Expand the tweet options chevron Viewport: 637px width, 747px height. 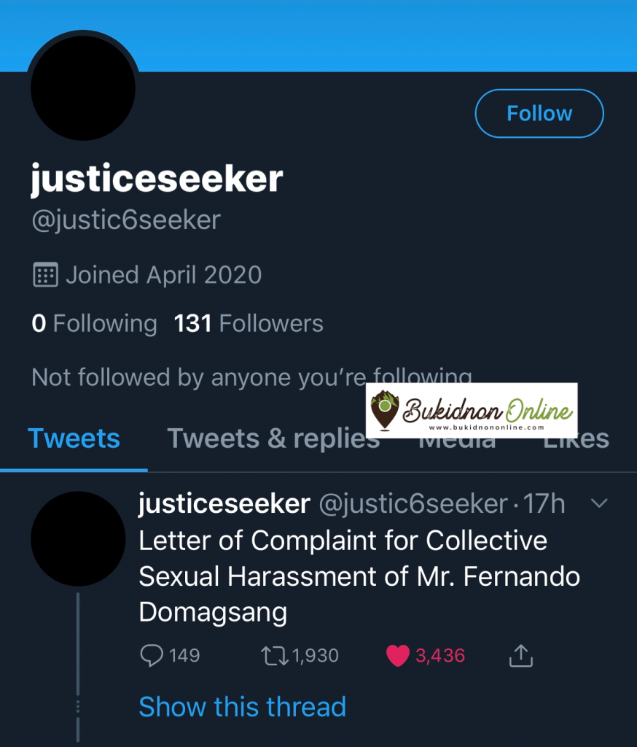click(x=598, y=503)
